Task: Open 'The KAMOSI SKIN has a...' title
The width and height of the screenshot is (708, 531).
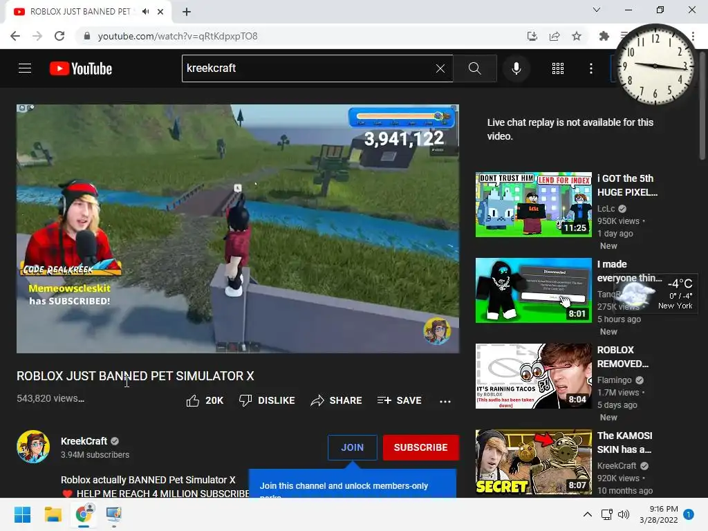Action: 624,442
